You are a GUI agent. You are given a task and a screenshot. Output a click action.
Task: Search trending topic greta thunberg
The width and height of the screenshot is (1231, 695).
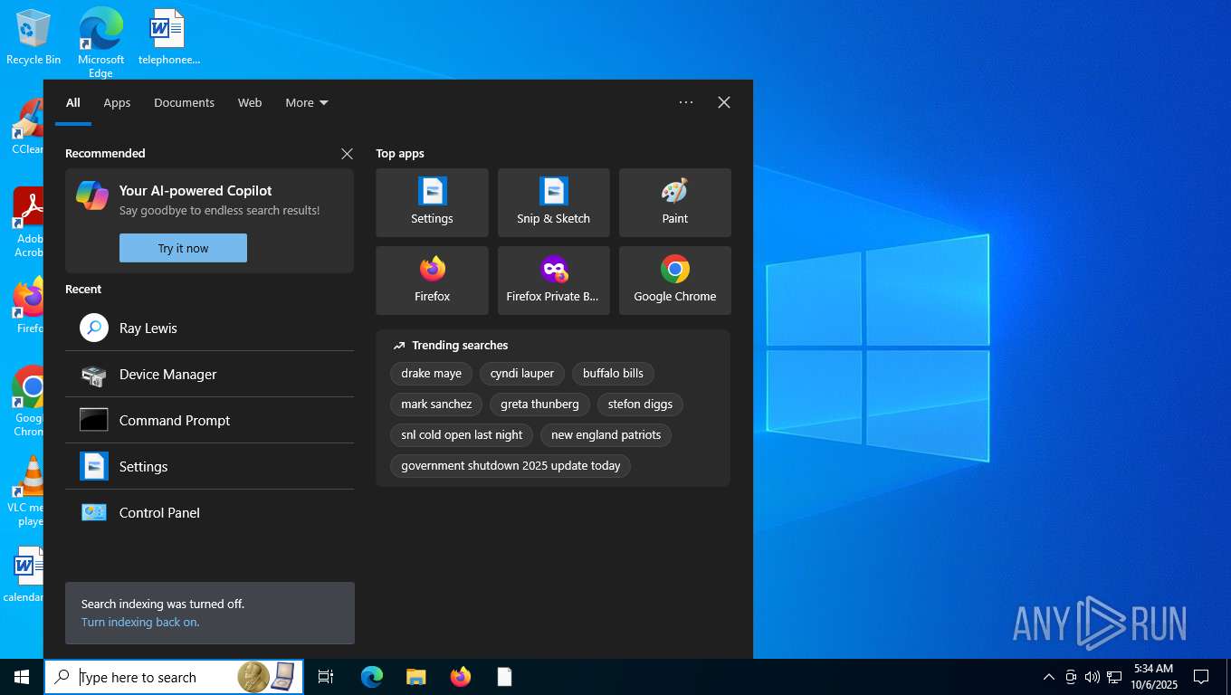pyautogui.click(x=539, y=404)
